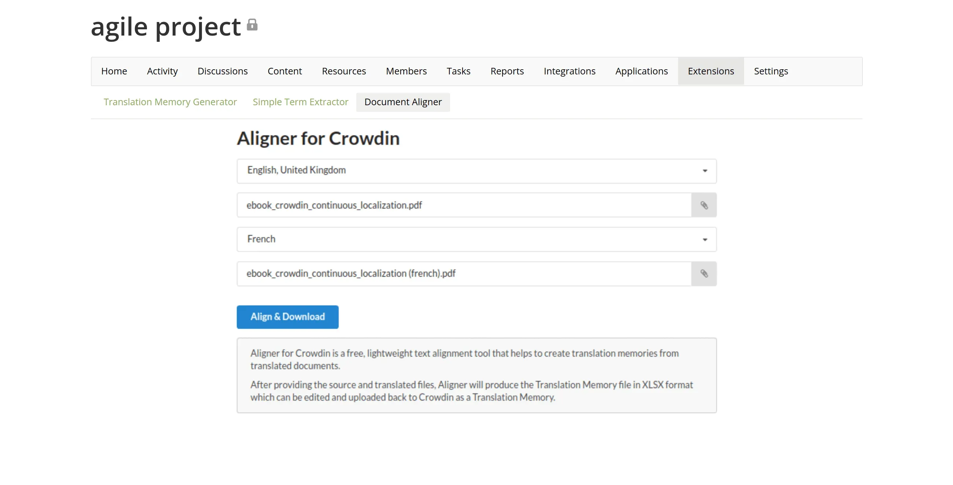Open the Applications section
Viewport: 953px width, 485px height.
click(x=641, y=71)
